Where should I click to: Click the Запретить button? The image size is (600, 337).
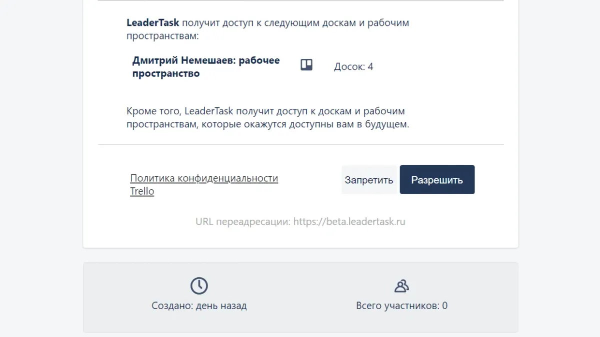tap(369, 179)
